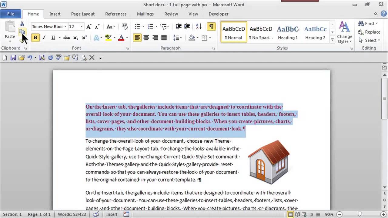Open the font name dropdown
Viewport: 388px width, 218px height.
(65, 27)
